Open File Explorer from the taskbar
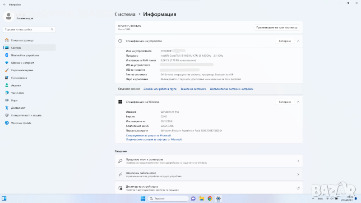The width and height of the screenshot is (361, 203). [201, 198]
